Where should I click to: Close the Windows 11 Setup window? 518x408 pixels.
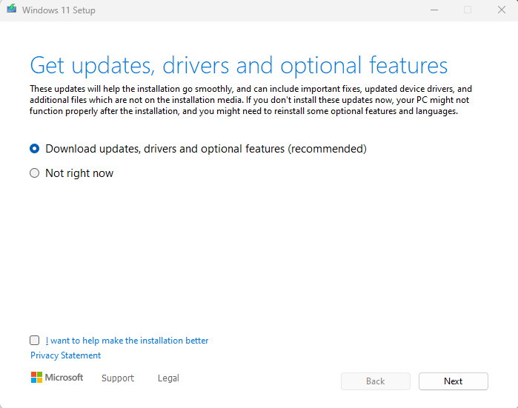click(x=502, y=10)
